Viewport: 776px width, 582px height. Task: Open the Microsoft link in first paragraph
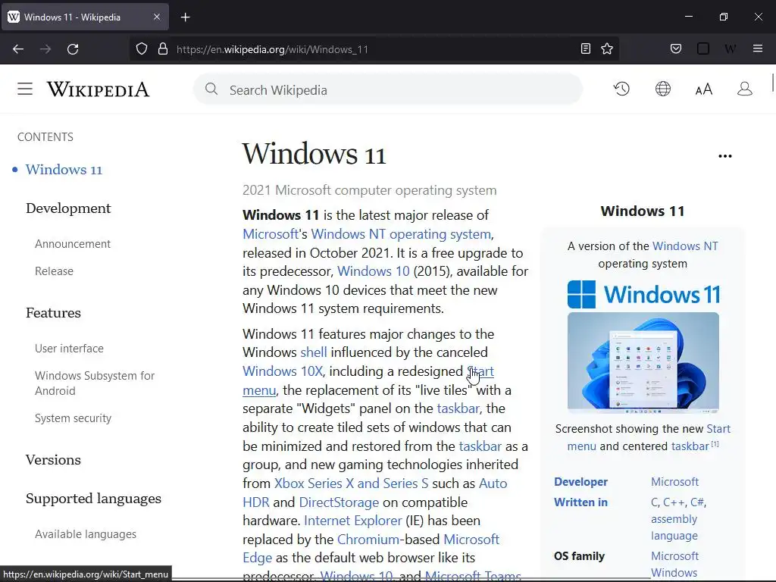pyautogui.click(x=271, y=233)
